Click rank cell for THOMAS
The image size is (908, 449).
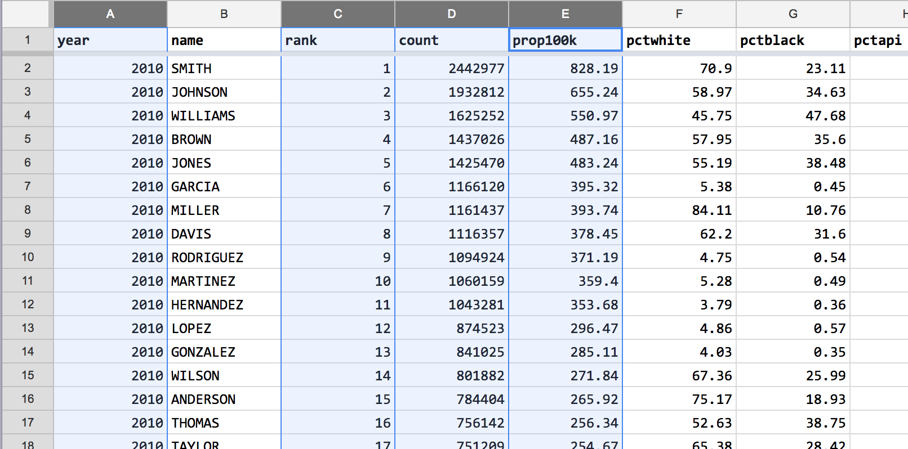[x=338, y=423]
